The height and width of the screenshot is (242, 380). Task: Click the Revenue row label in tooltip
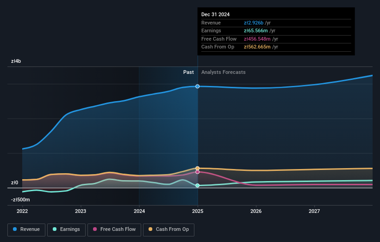tap(211, 23)
